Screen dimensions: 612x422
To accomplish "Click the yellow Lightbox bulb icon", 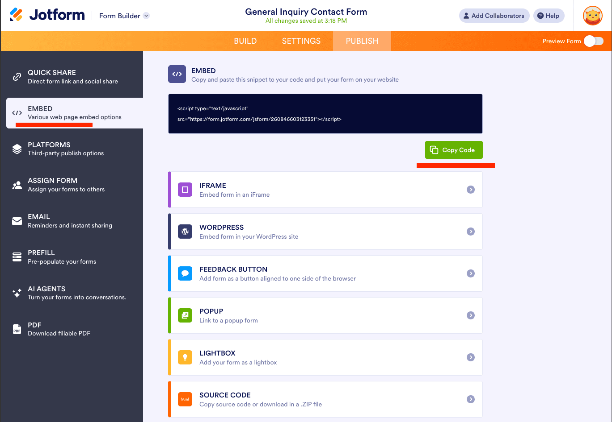I will [185, 357].
